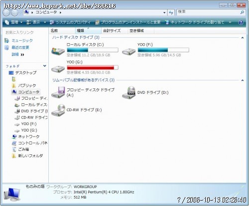Click the red G: drive usage bar
Screen dimensions: 249x206
click(93, 67)
